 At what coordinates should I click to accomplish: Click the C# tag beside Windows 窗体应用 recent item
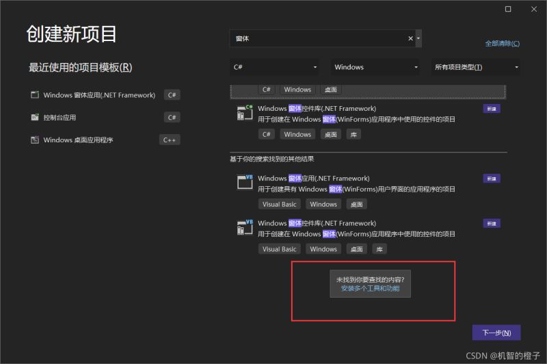tap(172, 95)
